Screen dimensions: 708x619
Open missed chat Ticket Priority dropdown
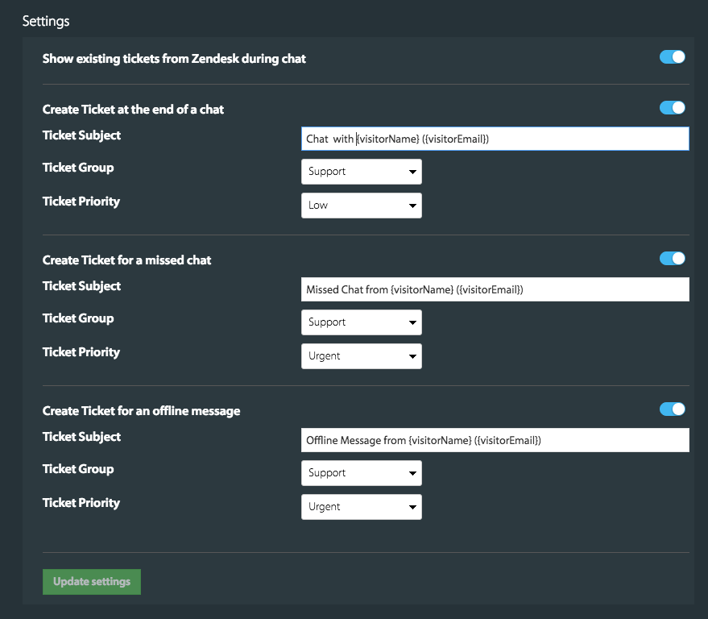point(361,356)
